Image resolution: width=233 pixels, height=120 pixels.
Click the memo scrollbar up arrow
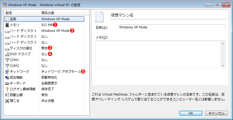(223, 44)
